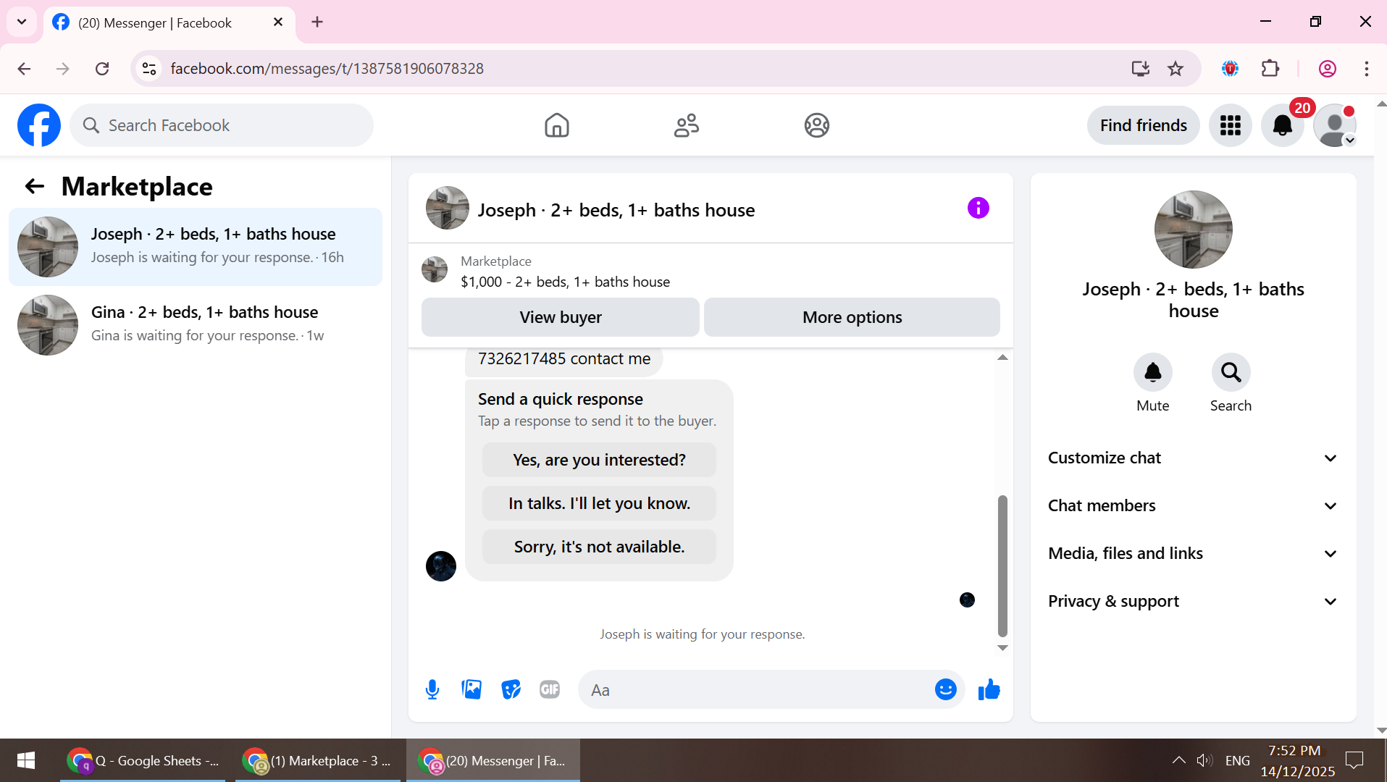Search in conversation magnifier icon
Screen dimensions: 1387x782
[x=1231, y=372]
